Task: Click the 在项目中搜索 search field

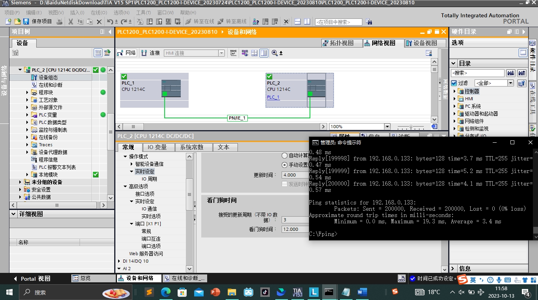Action: [338, 22]
